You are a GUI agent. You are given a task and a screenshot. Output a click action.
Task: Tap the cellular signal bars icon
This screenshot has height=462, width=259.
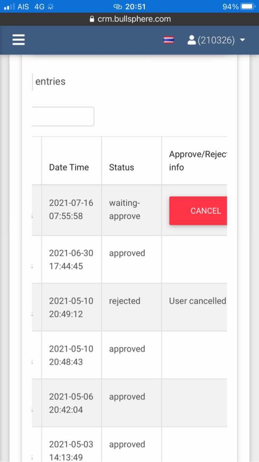point(9,6)
